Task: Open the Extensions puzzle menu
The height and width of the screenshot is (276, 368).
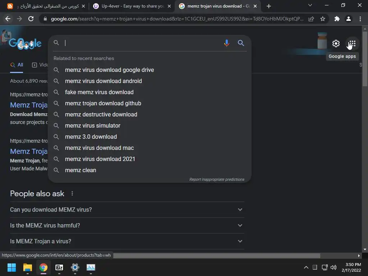Action: point(337,19)
